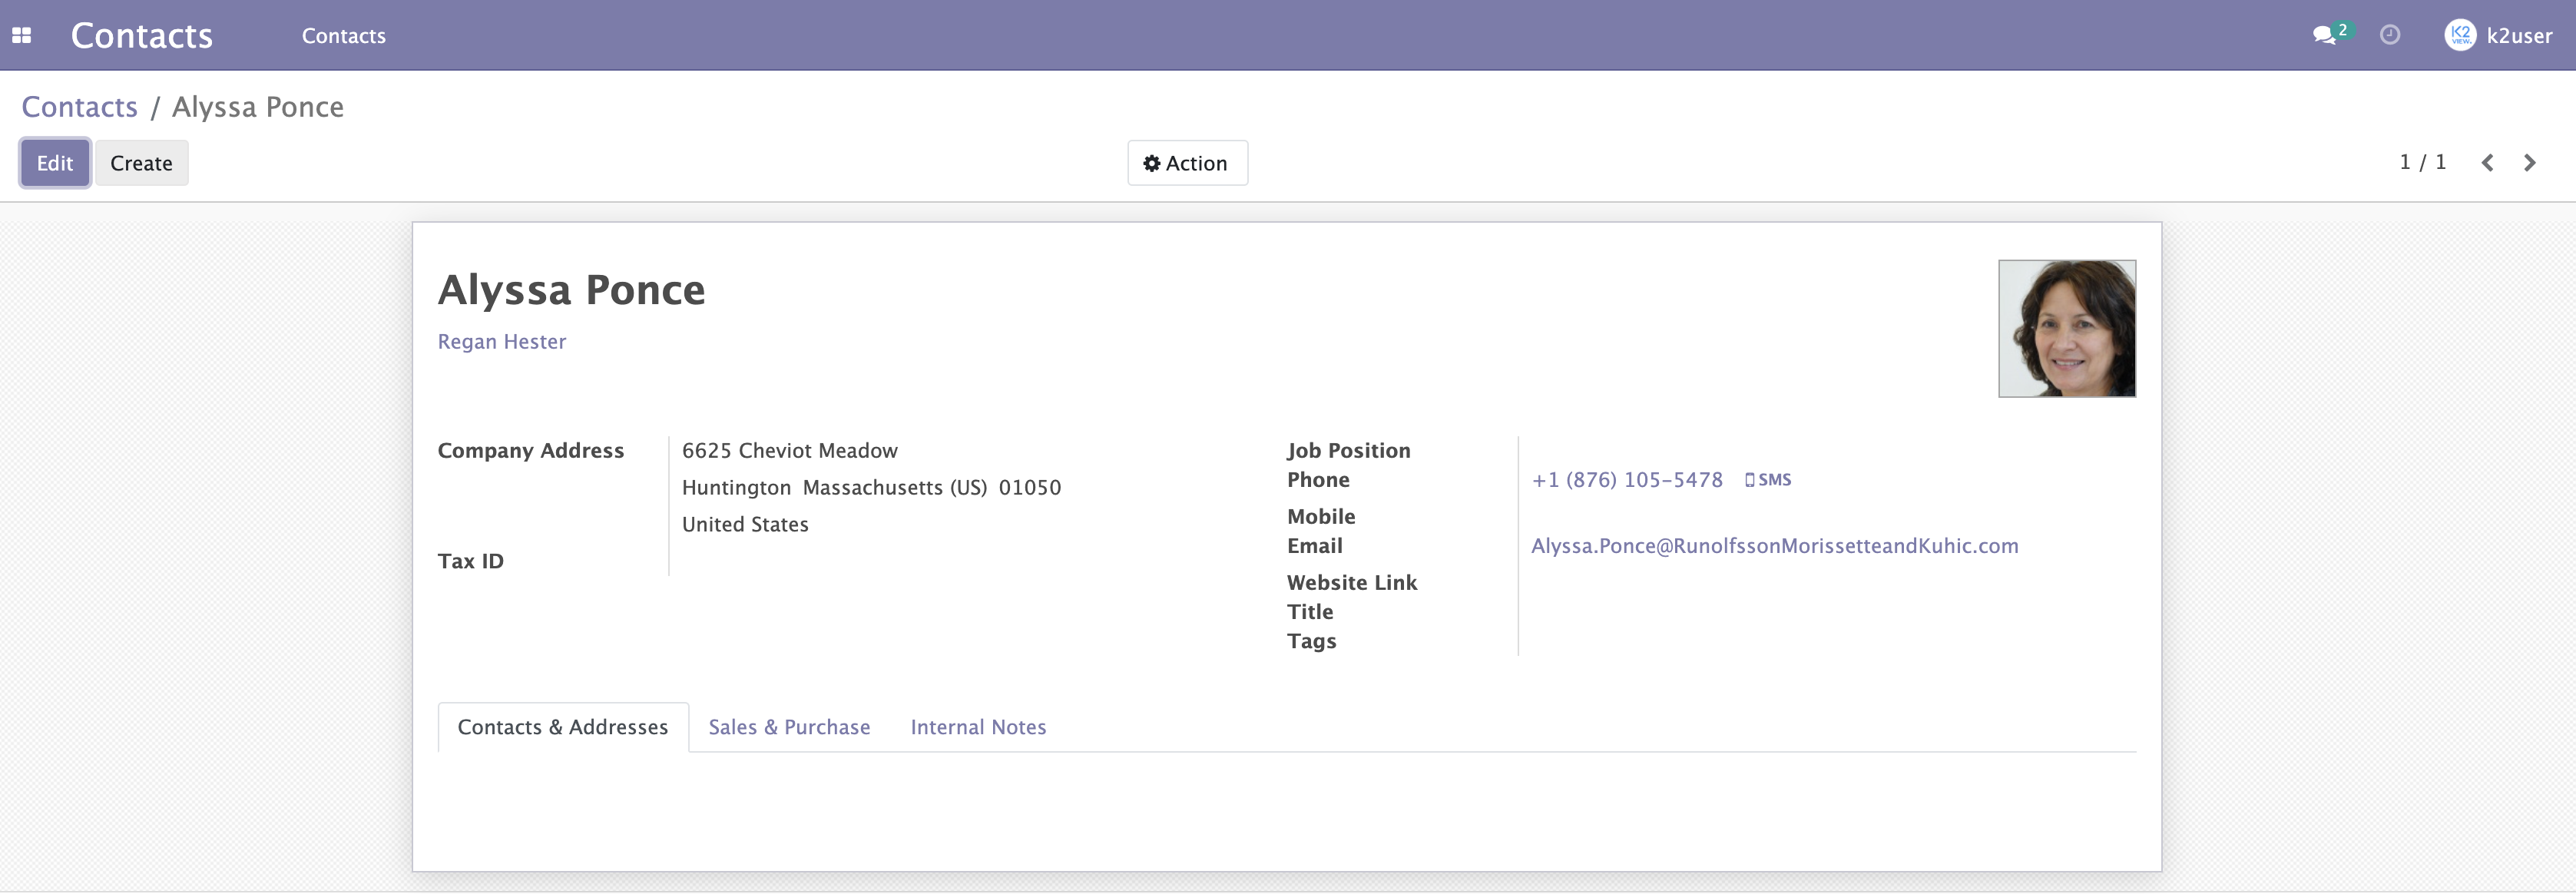2576x894 pixels.
Task: Go to next record arrow
Action: [2530, 163]
